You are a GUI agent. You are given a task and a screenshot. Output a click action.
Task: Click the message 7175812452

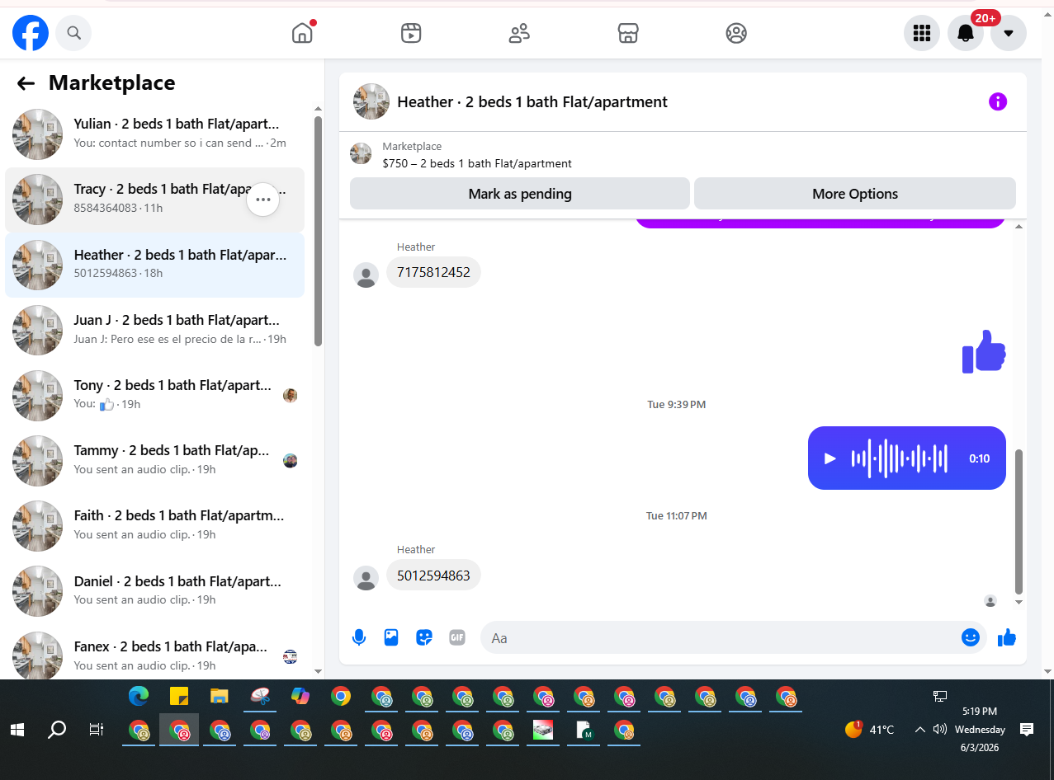(x=433, y=272)
